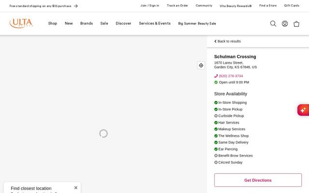The height and width of the screenshot is (193, 309).
Task: Click the Get Directions button
Action: pos(258,180)
